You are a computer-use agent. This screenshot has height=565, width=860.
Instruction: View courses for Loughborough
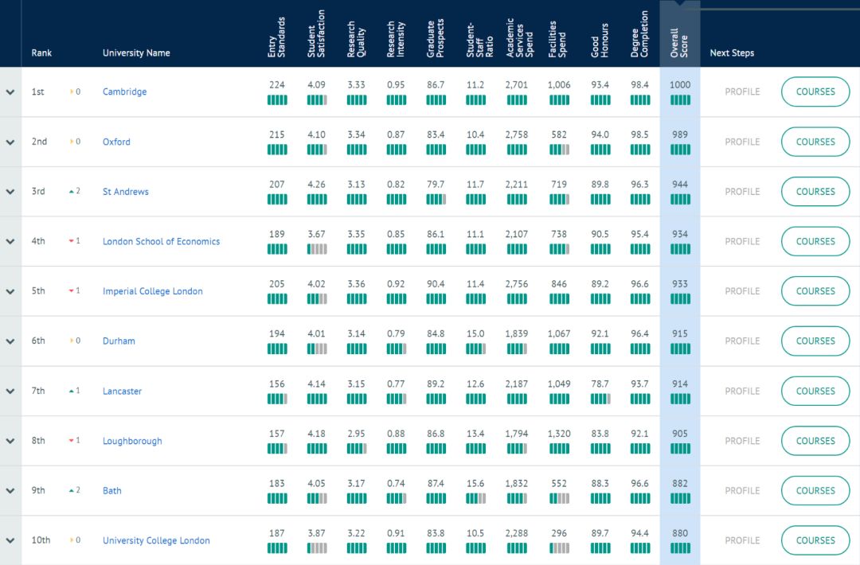[x=815, y=441]
